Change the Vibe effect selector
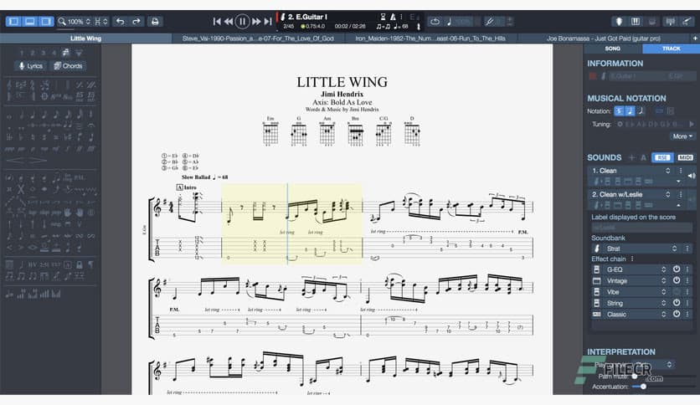Image resolution: width=700 pixels, height=405 pixels. (663, 292)
